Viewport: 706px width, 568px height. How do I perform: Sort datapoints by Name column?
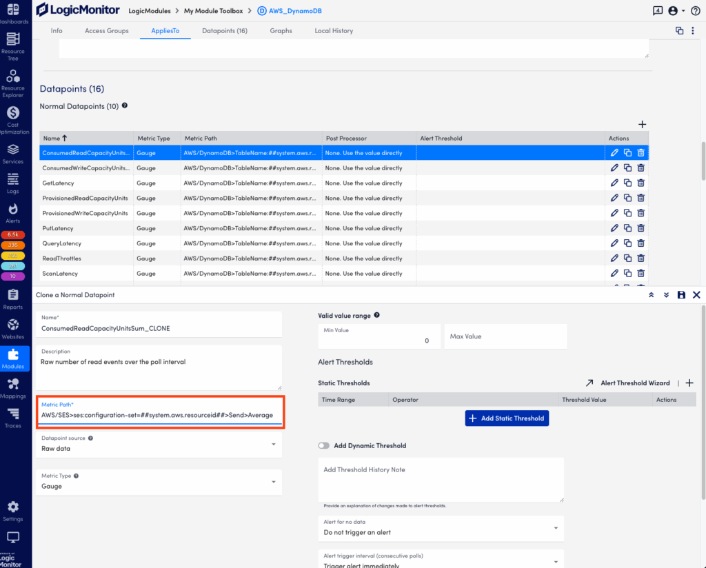pyautogui.click(x=55, y=138)
